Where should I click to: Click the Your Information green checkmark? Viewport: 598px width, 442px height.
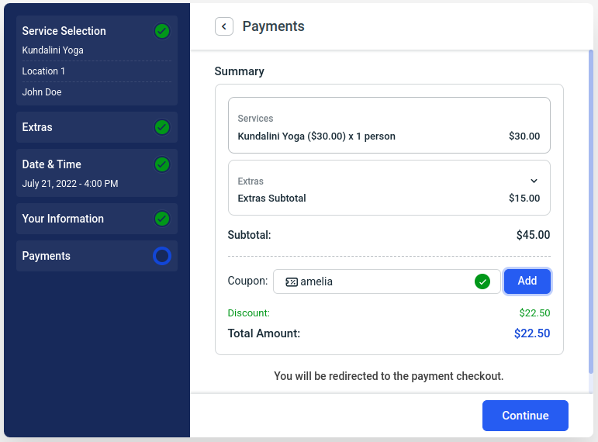click(162, 219)
